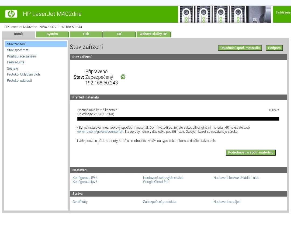Open Konfigurace IPv4 link

pos(85,178)
